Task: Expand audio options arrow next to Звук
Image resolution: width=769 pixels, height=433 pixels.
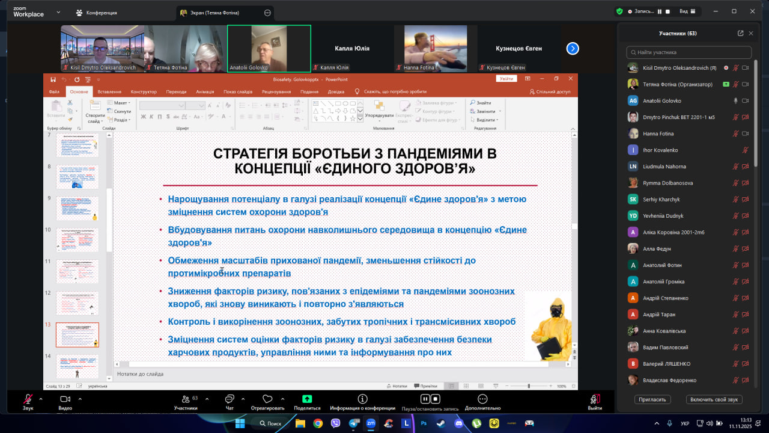Action: [x=41, y=399]
